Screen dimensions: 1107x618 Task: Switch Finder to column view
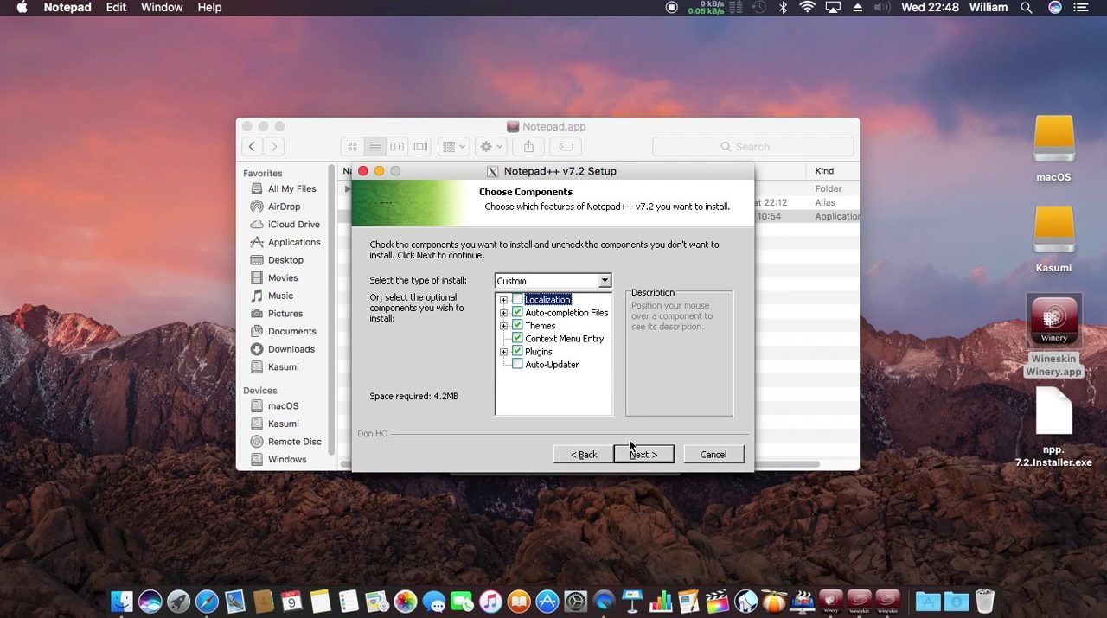point(397,147)
